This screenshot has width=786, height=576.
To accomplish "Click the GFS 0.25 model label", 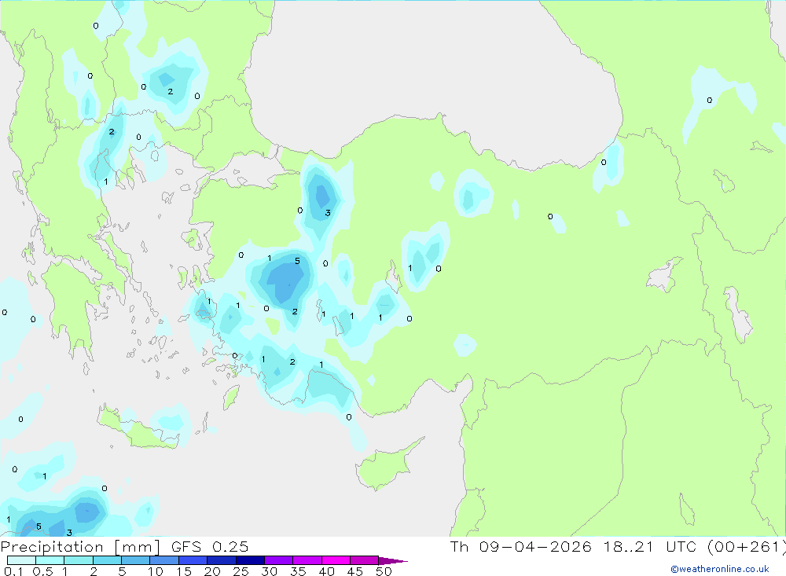I will point(210,547).
